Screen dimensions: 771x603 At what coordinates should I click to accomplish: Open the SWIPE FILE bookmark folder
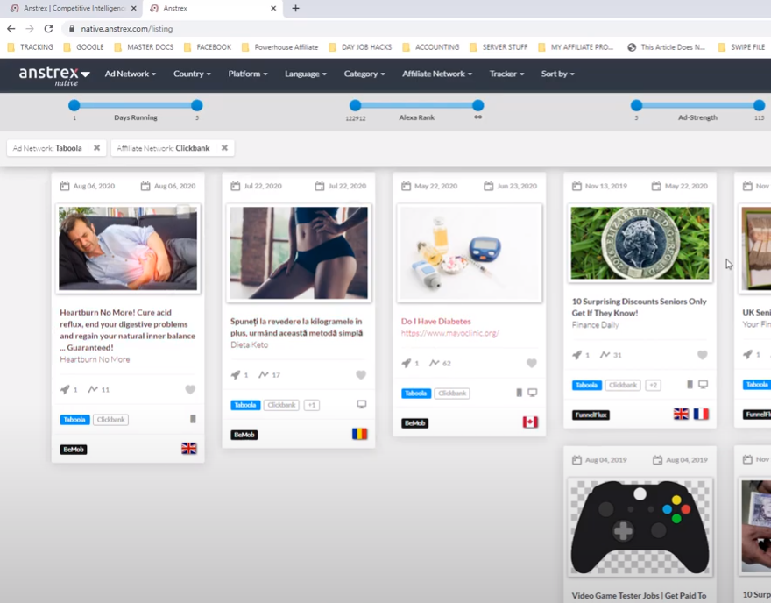(x=741, y=47)
